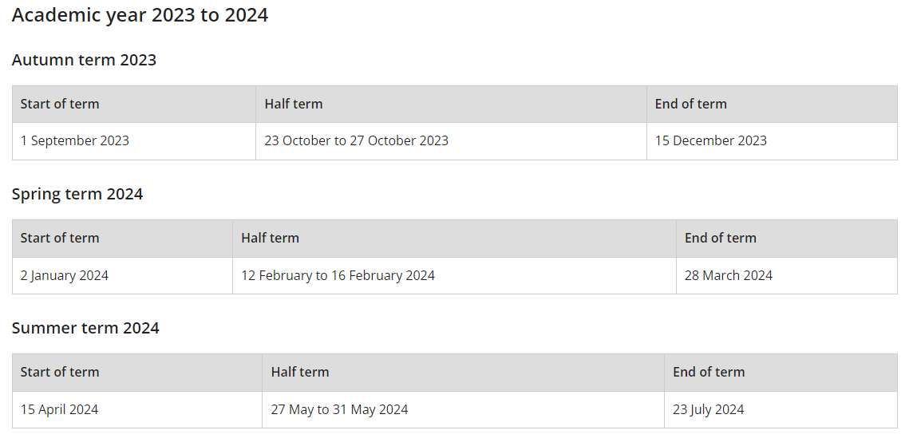
Task: Click "End of term" header in Spring table
Action: [721, 239]
